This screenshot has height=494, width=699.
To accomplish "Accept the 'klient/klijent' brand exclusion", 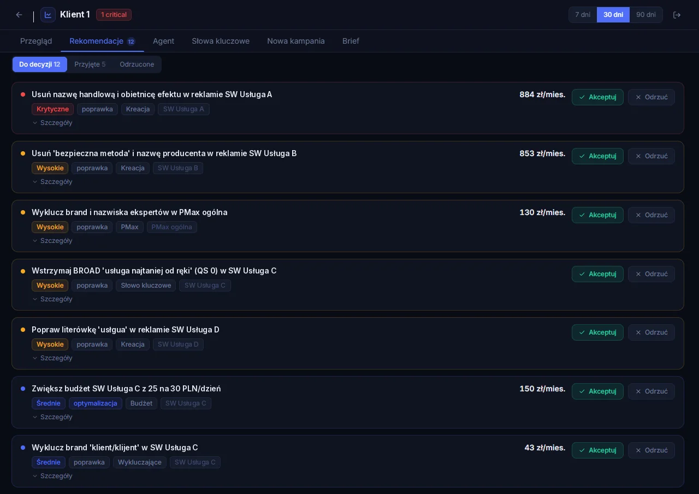I will (597, 450).
